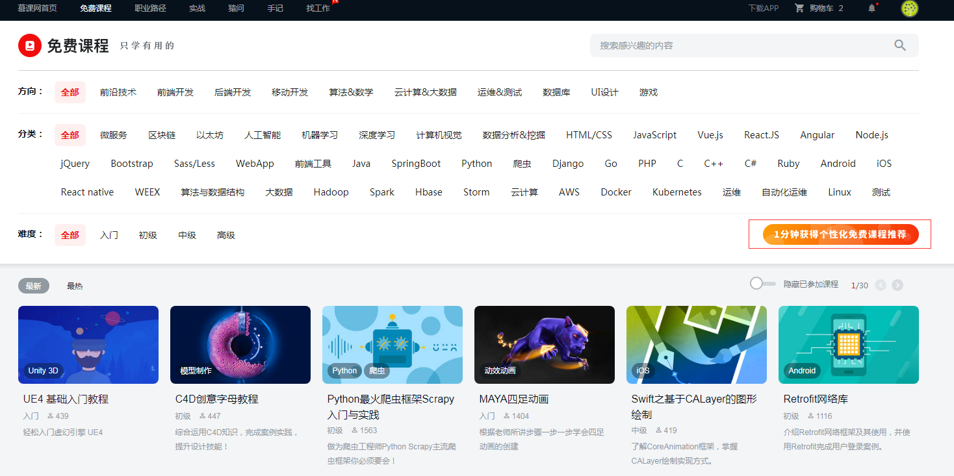Viewport: 954px width, 476px height.
Task: Open the MAYA四足动画 course thumbnail
Action: 544,345
